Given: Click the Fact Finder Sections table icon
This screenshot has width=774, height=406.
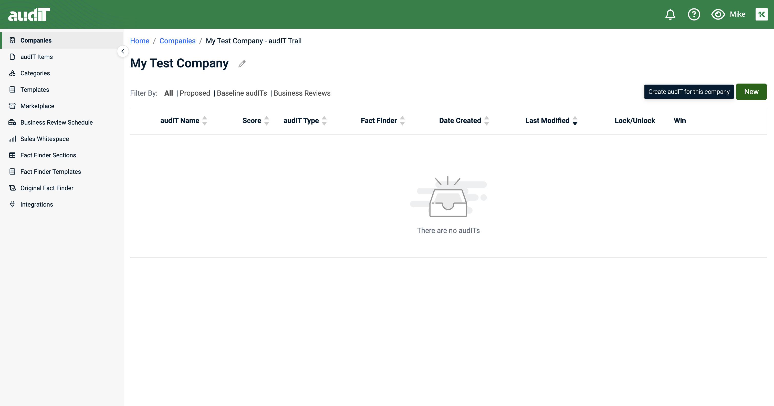Looking at the screenshot, I should click(12, 155).
